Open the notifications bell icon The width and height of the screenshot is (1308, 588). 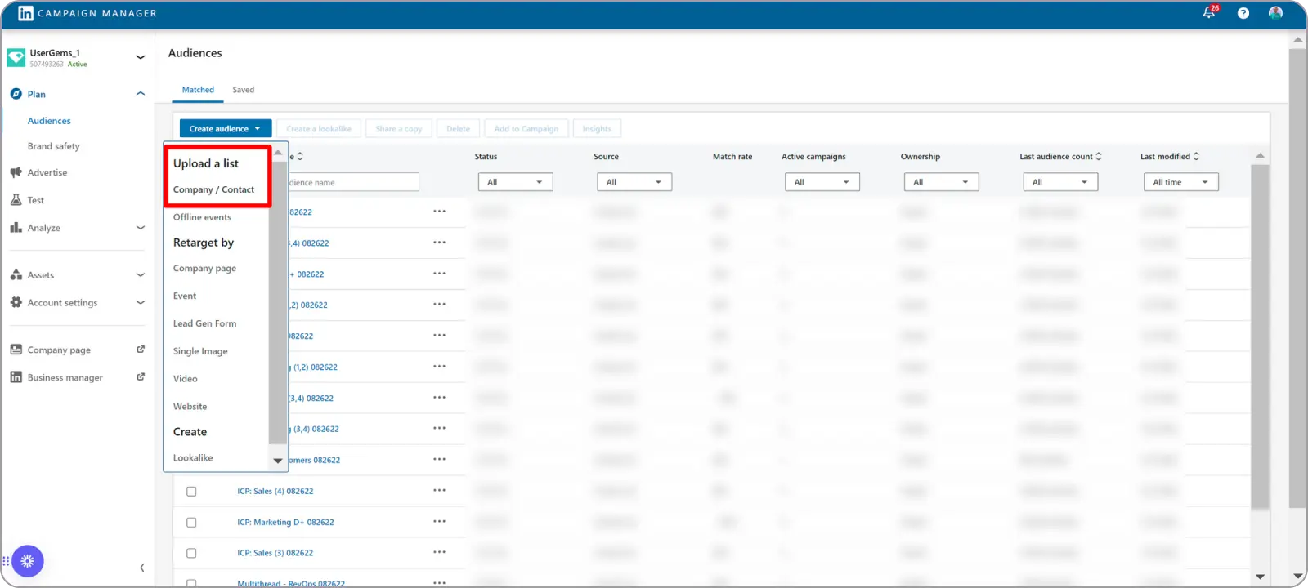click(1208, 13)
